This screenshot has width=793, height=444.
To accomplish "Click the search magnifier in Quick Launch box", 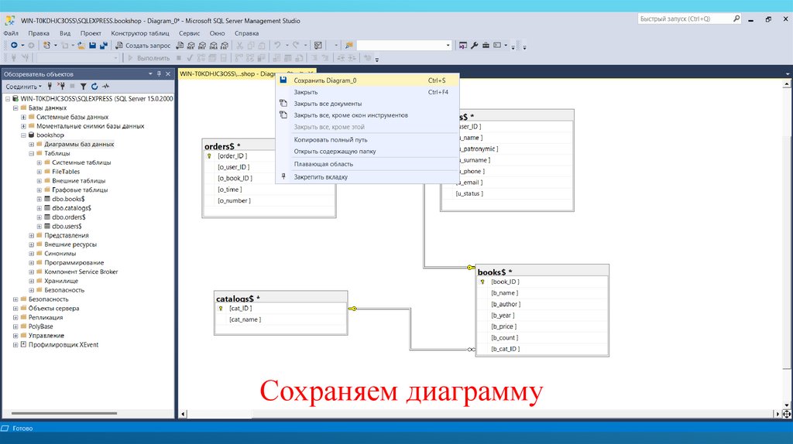I will pos(736,19).
